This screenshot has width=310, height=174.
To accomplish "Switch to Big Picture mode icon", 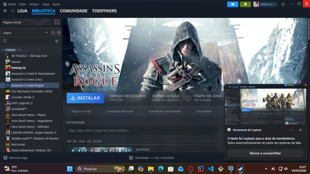I will (x=283, y=4).
